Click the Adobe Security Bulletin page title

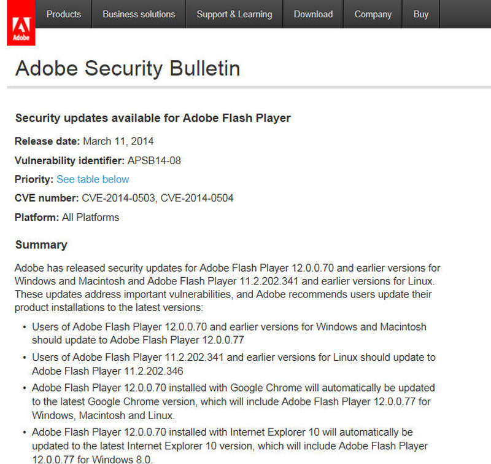pos(127,68)
